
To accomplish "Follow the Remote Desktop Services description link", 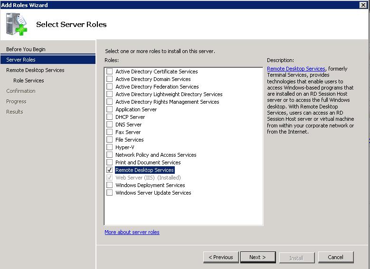I will pos(296,69).
